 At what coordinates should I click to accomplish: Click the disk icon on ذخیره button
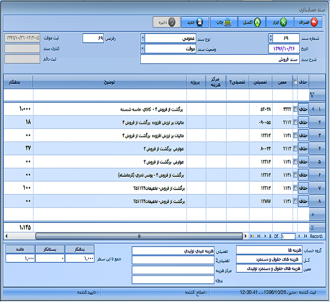coord(172,22)
